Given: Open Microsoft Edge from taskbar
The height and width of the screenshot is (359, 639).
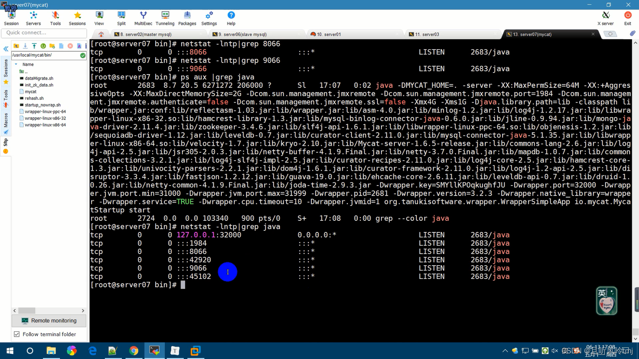Looking at the screenshot, I should click(93, 351).
